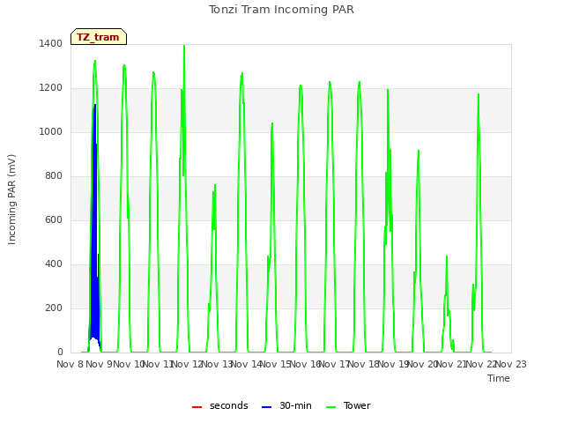Click the 400 y-axis tick label

[54, 264]
